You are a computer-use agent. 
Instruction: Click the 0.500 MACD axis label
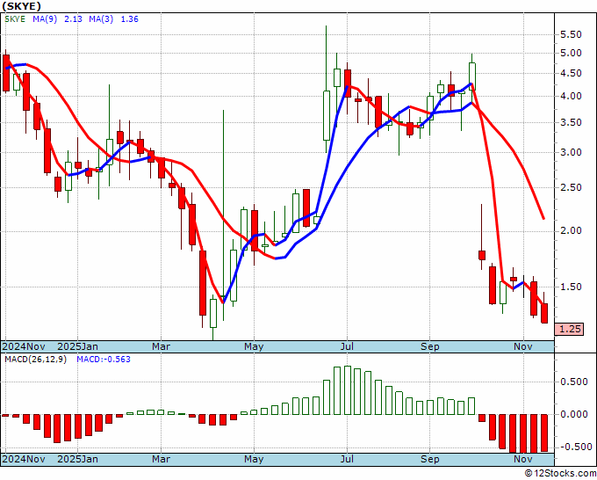pyautogui.click(x=574, y=382)
